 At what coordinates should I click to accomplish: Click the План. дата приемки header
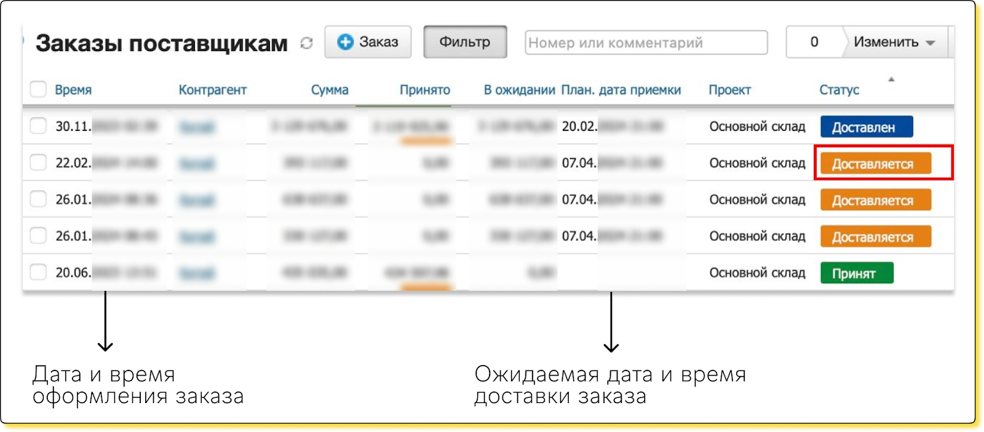(621, 90)
